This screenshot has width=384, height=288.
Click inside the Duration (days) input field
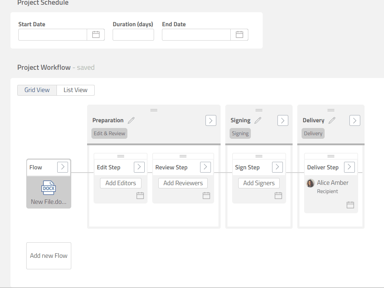[133, 35]
